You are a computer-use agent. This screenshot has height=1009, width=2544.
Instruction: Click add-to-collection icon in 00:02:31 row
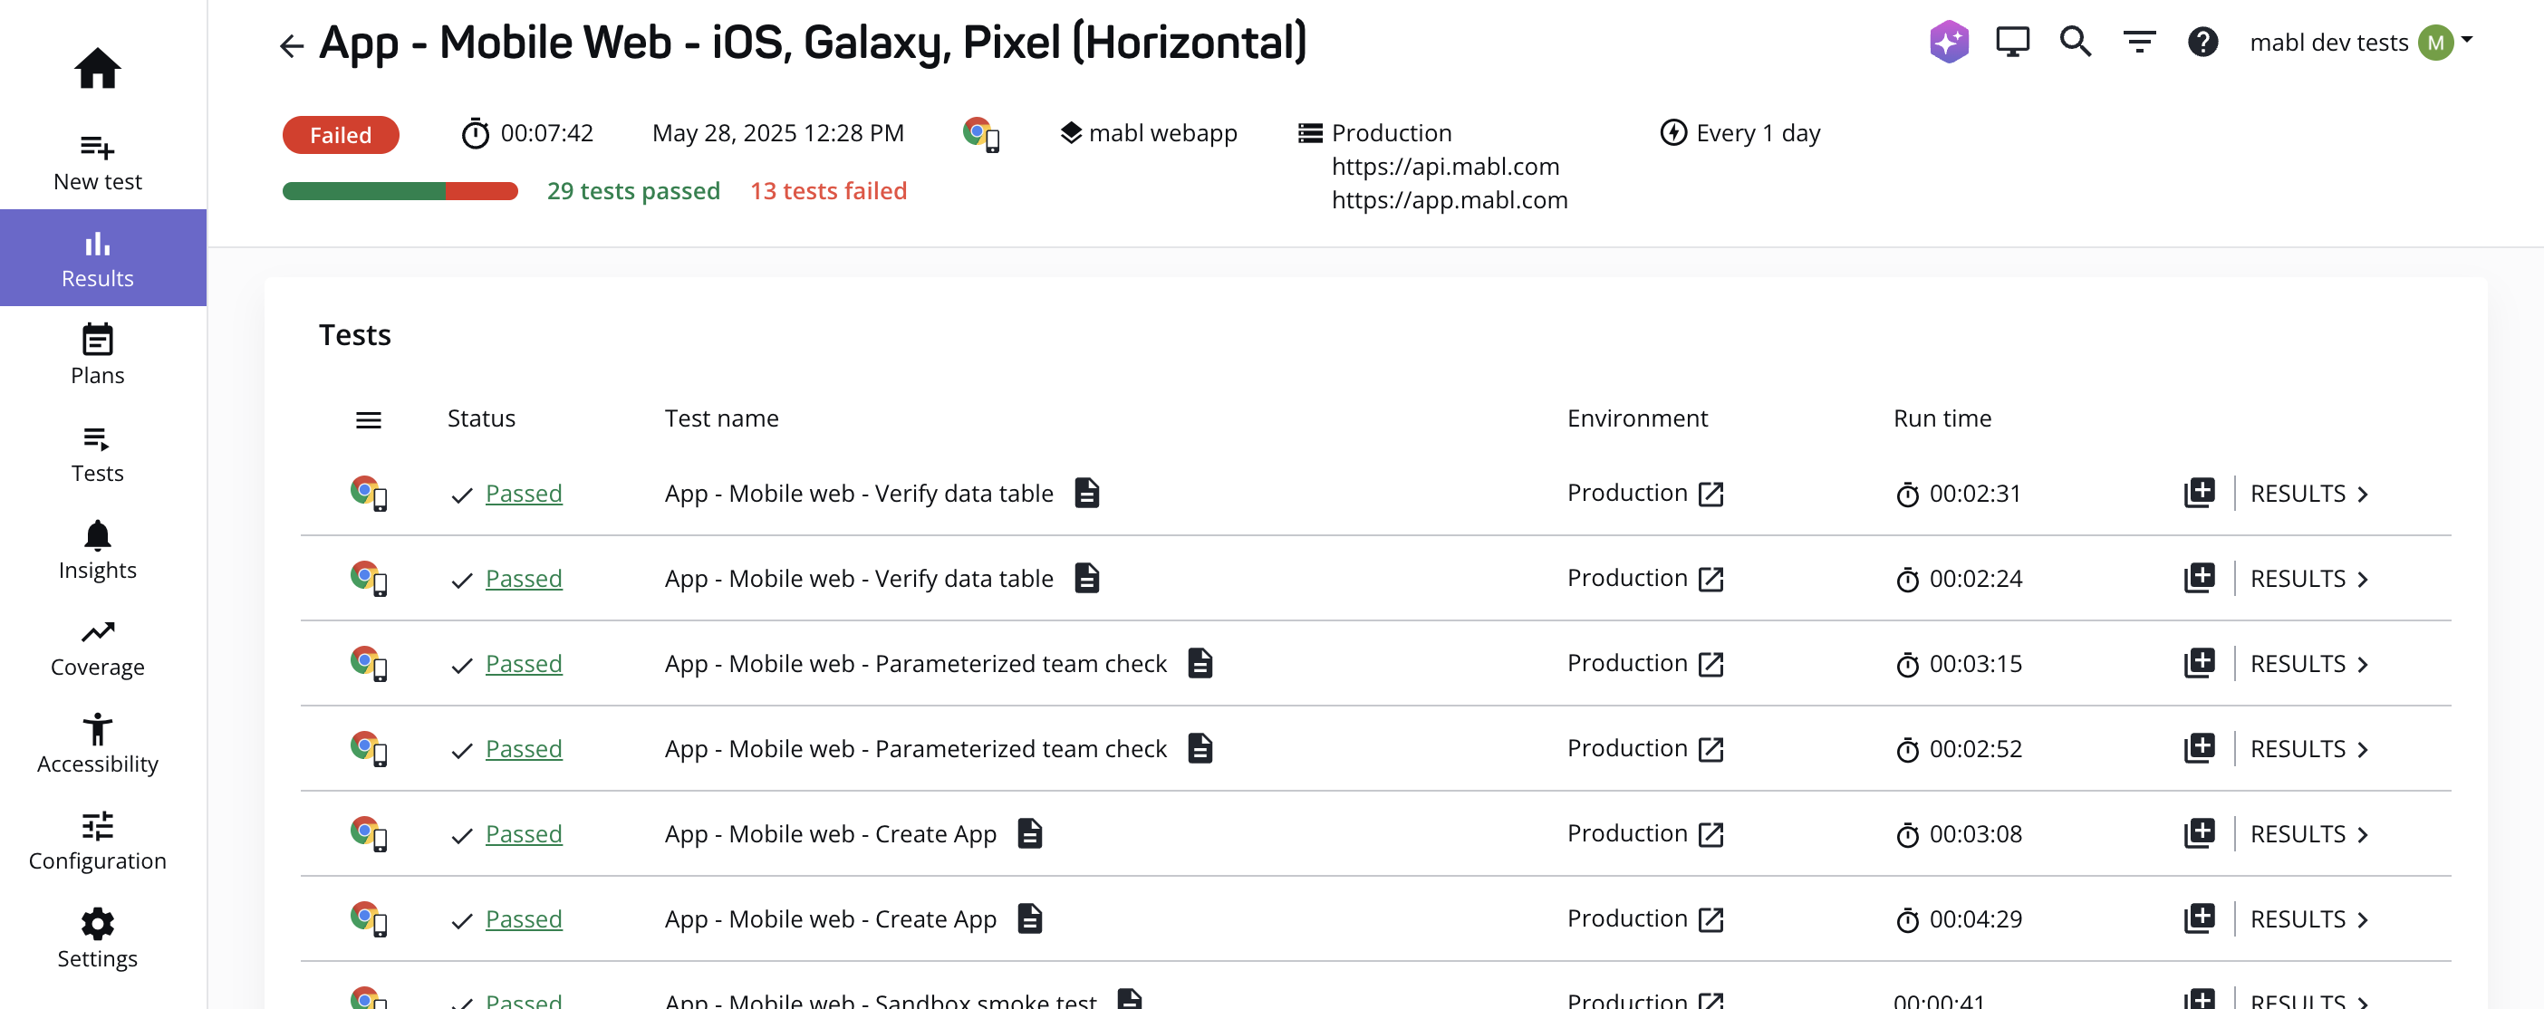pyautogui.click(x=2198, y=492)
